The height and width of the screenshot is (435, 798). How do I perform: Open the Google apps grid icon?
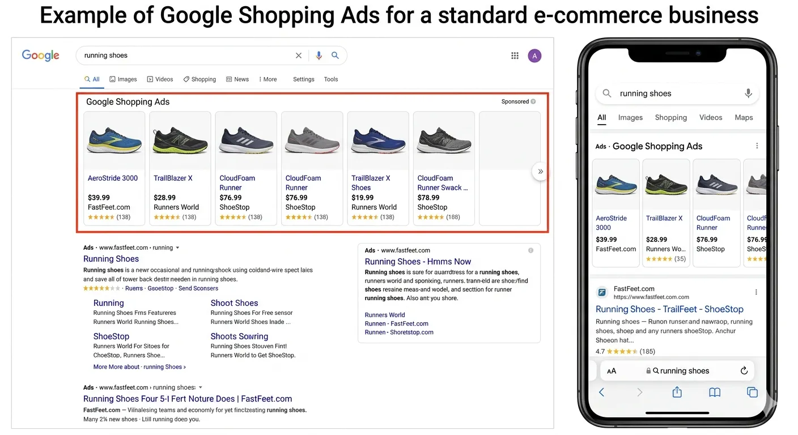click(x=515, y=56)
